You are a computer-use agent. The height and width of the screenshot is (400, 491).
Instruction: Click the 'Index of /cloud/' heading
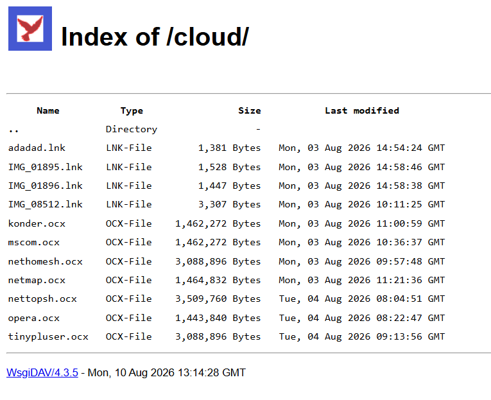point(155,37)
